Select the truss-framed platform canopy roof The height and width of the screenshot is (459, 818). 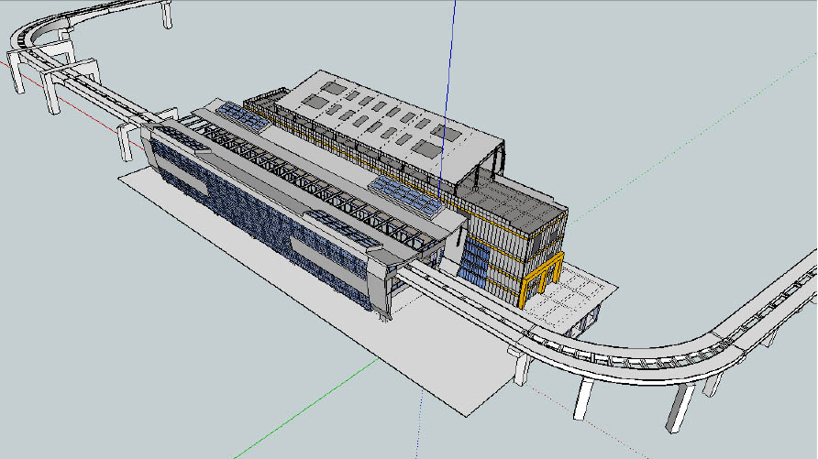[x=318, y=185]
